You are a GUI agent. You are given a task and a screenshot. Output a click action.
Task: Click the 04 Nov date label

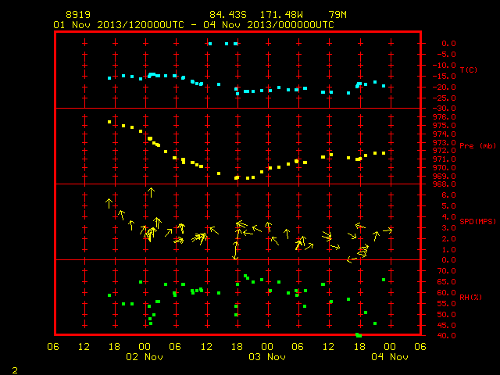coord(390,357)
